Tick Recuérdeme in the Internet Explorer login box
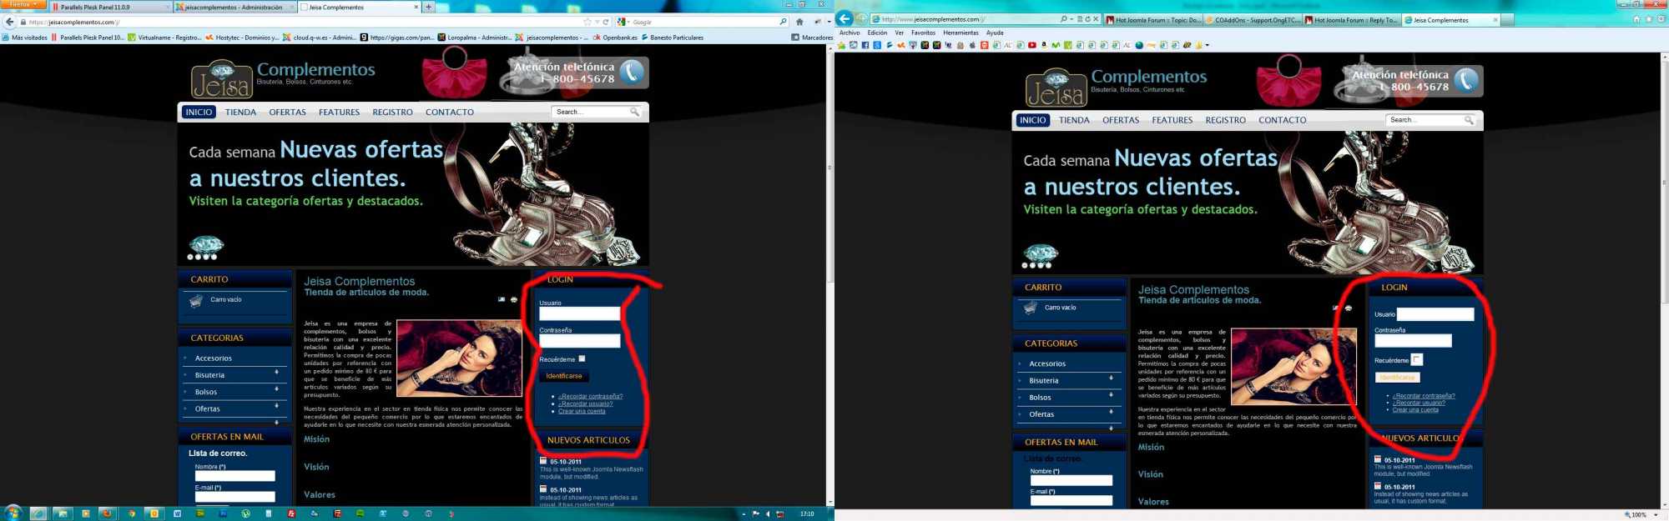This screenshot has height=521, width=1669. click(x=1417, y=360)
